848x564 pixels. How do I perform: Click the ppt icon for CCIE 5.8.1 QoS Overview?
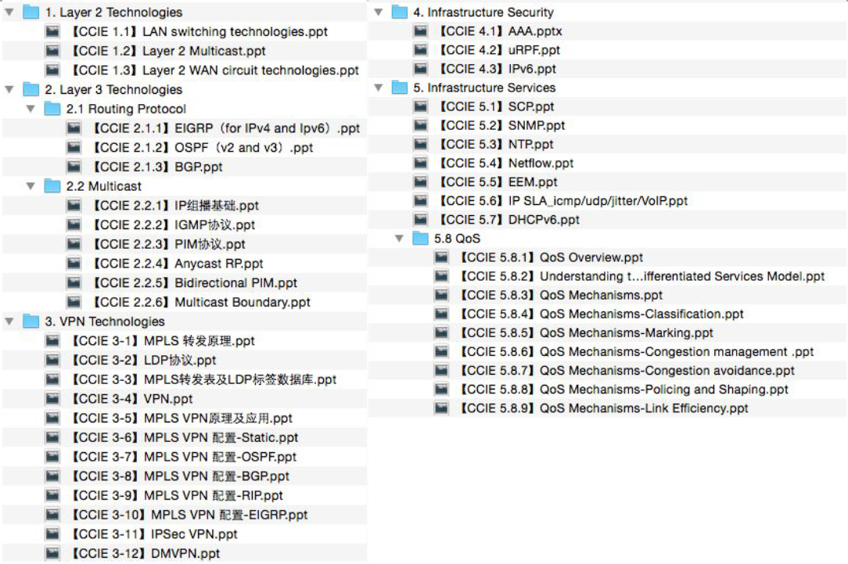[441, 257]
